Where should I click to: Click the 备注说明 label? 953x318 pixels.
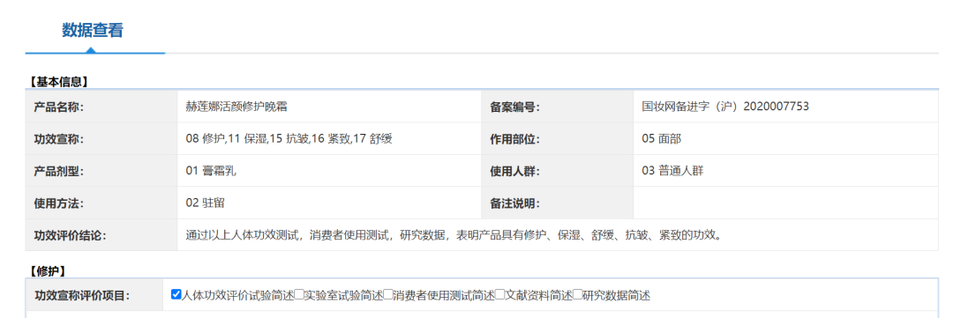[514, 203]
